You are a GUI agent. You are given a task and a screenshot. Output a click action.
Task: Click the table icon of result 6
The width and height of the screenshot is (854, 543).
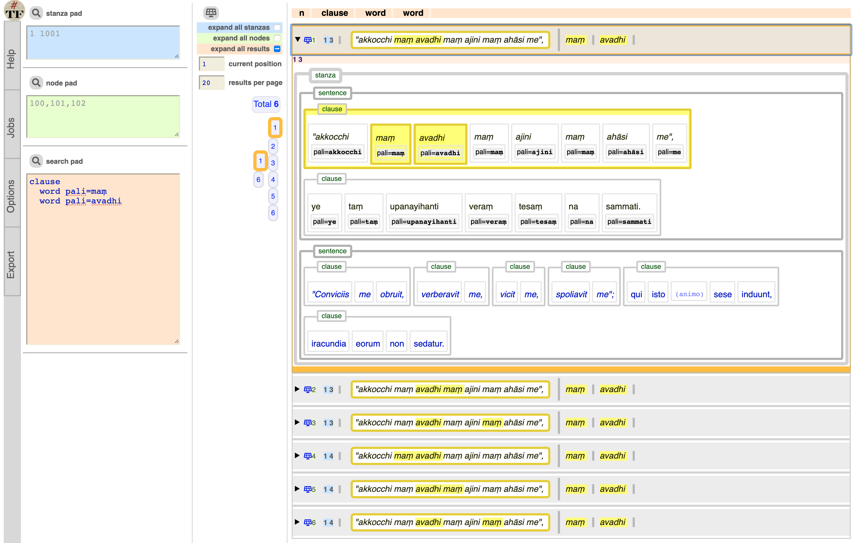[x=307, y=522]
